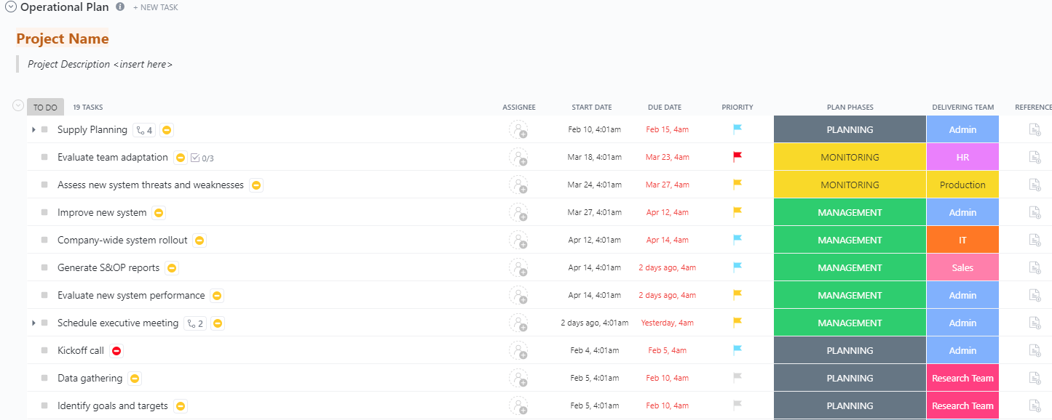Screen dimensions: 1052x420
Task: Click the yellow priority flag on Schedule executive meeting
Action: click(x=737, y=323)
